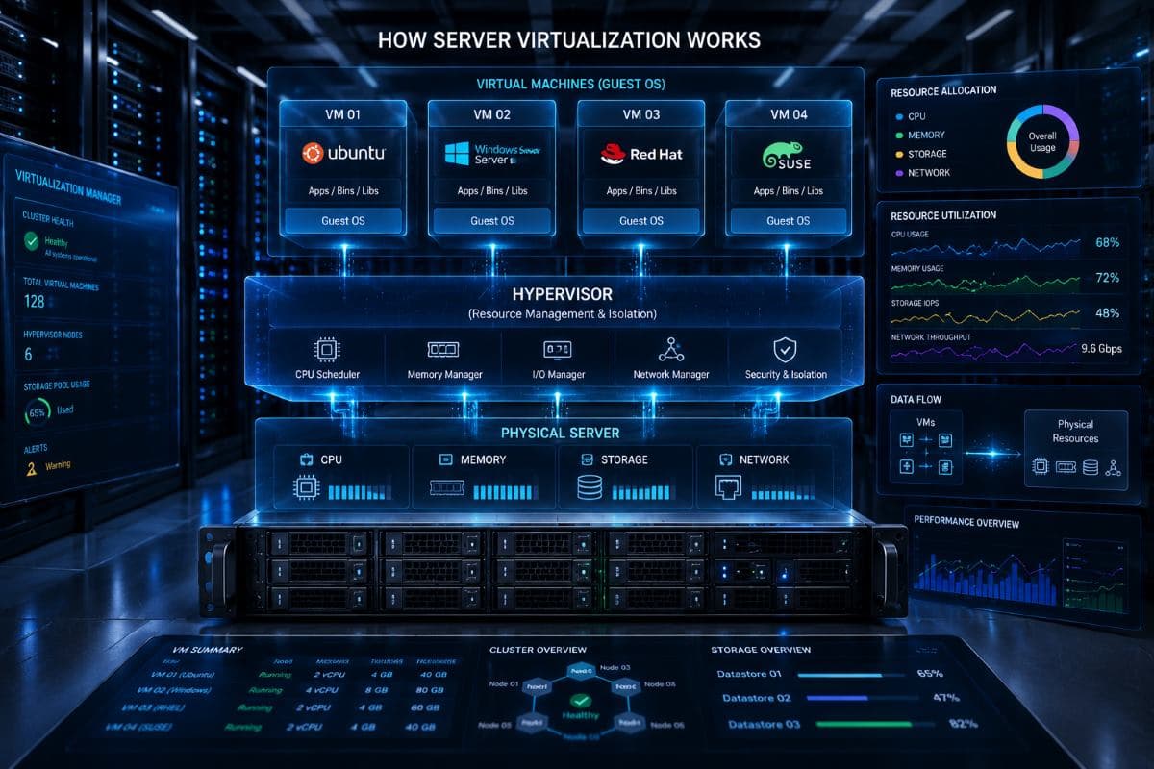Screen dimensions: 1154x769
Task: Click the VIRTUALIZATION MANAGER panel title
Action: click(68, 186)
